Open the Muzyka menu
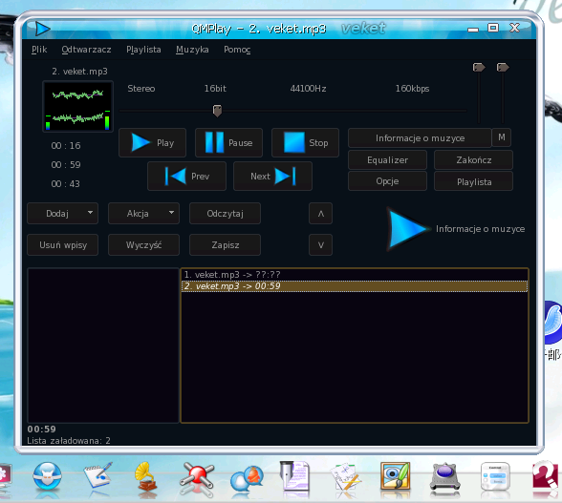This screenshot has height=503, width=562. tap(192, 50)
